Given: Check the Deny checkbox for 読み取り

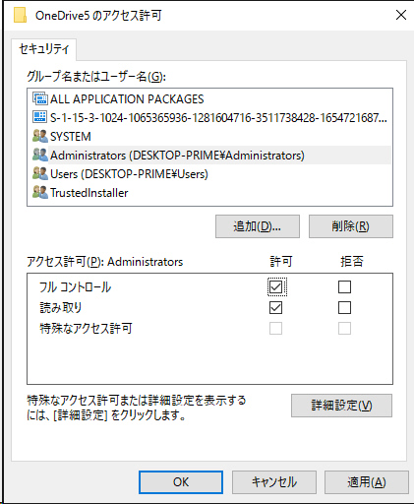Looking at the screenshot, I should point(344,307).
